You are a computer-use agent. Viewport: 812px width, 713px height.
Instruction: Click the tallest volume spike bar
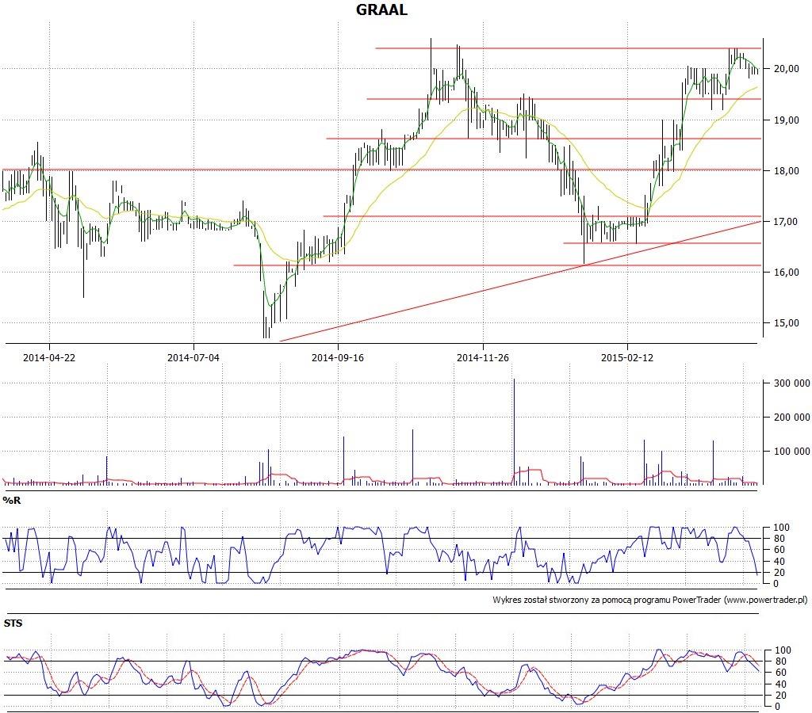click(514, 432)
